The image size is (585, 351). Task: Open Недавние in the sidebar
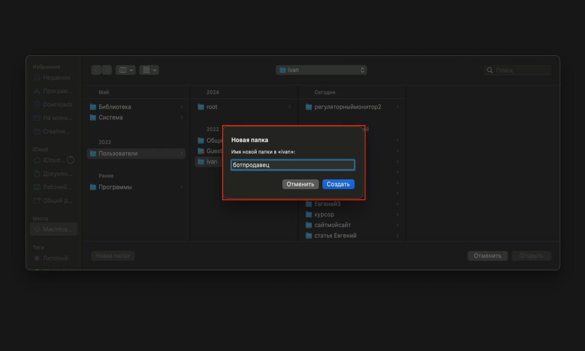click(x=56, y=77)
